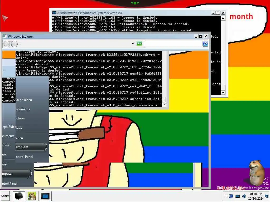Show hidden tray icons chevron
The width and height of the screenshot is (270, 202).
[225, 196]
